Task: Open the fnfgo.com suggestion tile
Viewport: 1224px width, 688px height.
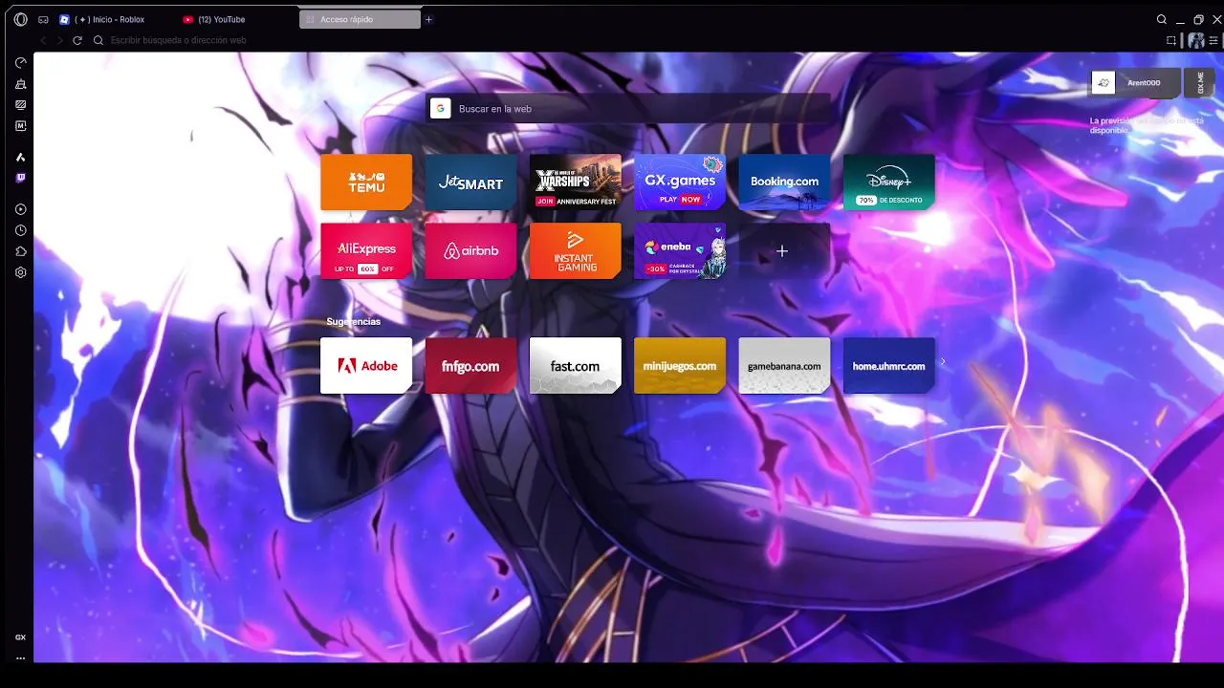Action: click(x=470, y=365)
